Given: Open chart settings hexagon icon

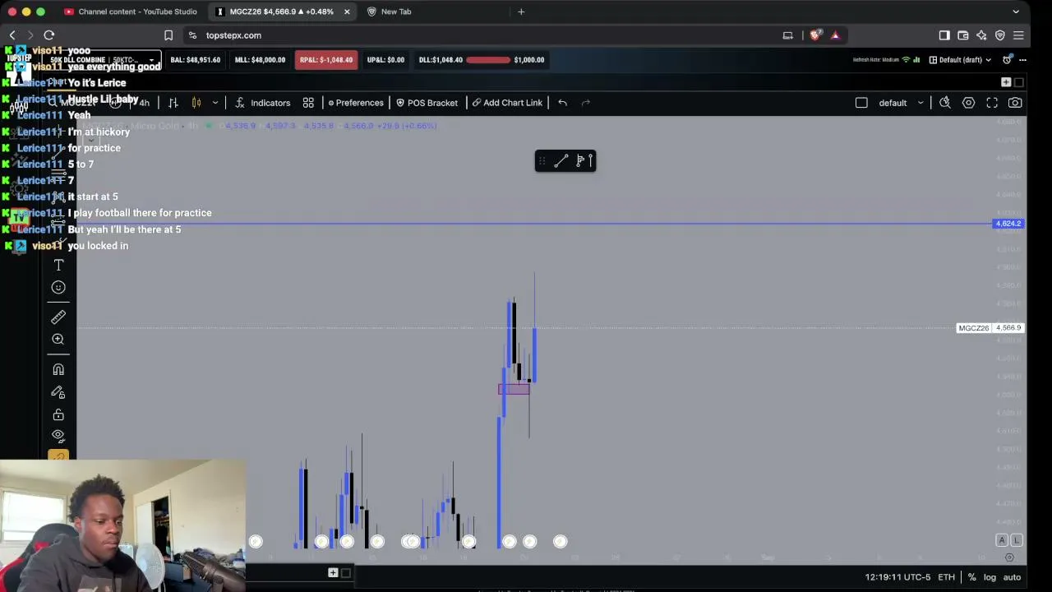Looking at the screenshot, I should point(969,103).
